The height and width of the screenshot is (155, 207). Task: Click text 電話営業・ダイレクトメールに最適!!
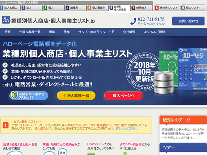pyautogui.click(x=54, y=85)
